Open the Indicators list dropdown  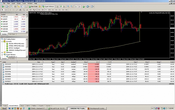(84, 6)
